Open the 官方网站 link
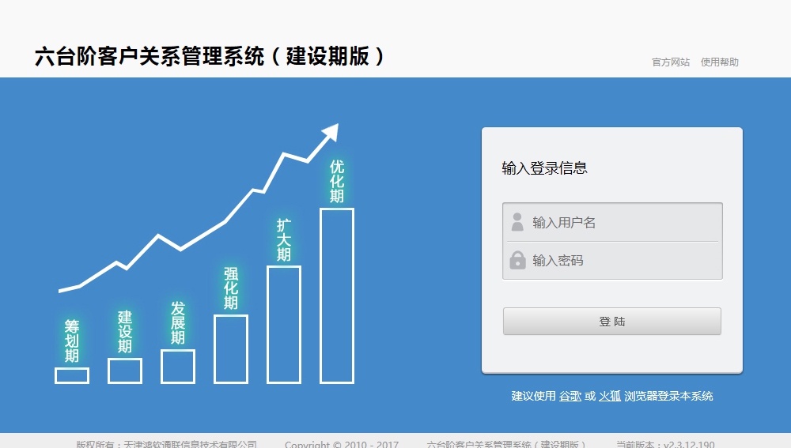The height and width of the screenshot is (448, 791). pyautogui.click(x=671, y=62)
